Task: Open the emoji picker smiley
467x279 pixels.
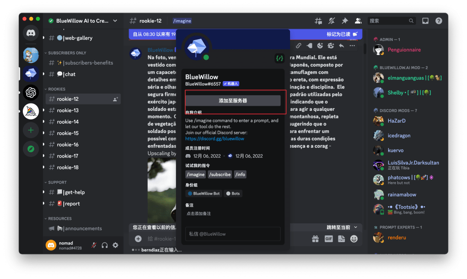Action: tap(354, 238)
